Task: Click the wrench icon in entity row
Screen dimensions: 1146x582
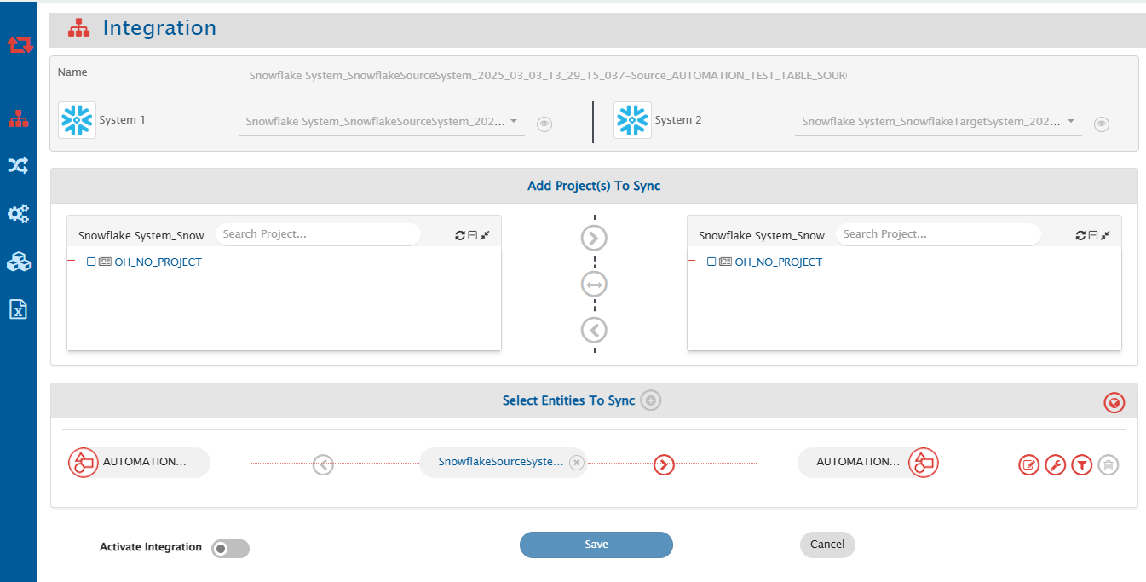Action: click(x=1055, y=465)
